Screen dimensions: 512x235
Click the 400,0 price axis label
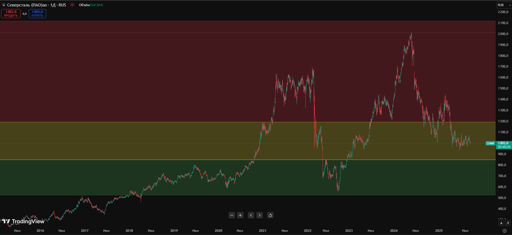[502, 209]
